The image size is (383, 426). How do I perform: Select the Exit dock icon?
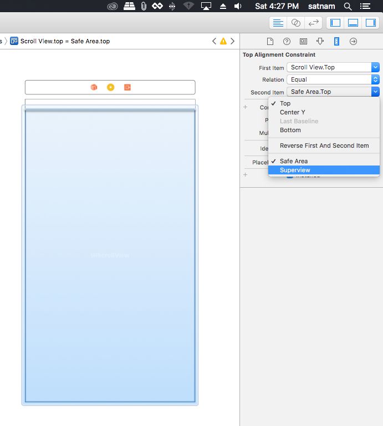pyautogui.click(x=127, y=87)
